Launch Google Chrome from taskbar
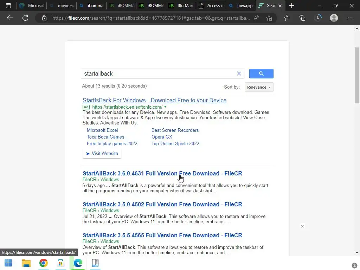Screen dimensions: 360x270 click(x=43, y=263)
